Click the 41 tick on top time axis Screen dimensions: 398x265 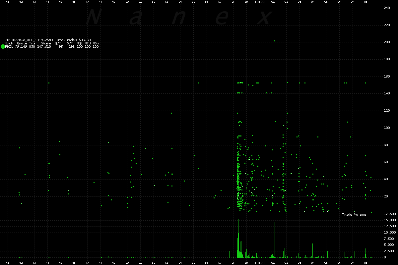pos(8,2)
